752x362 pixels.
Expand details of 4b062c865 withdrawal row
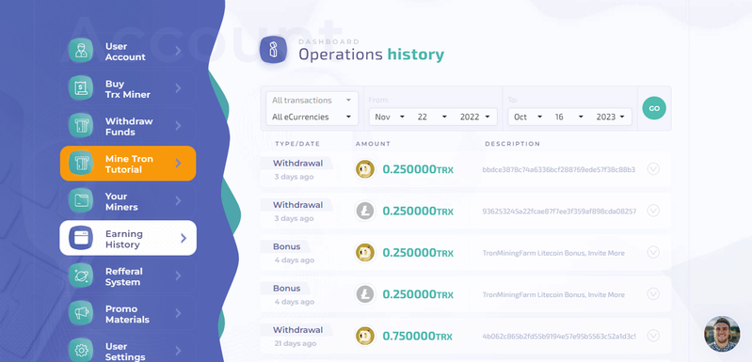(x=653, y=335)
